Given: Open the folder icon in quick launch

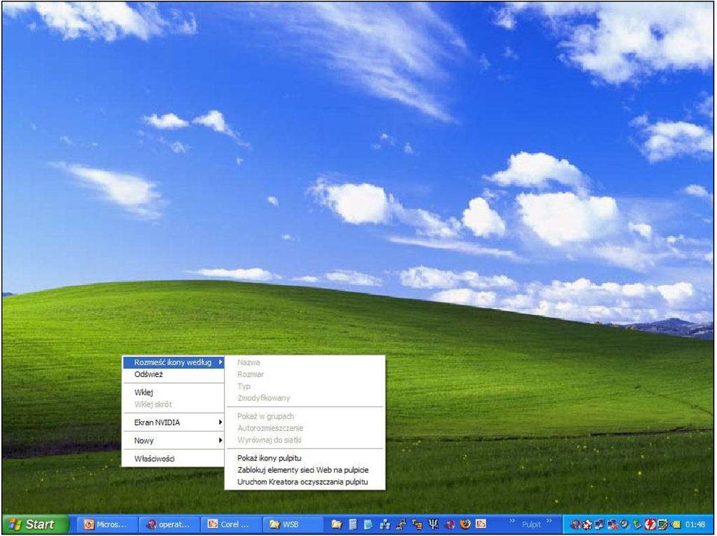Looking at the screenshot, I should point(336,524).
